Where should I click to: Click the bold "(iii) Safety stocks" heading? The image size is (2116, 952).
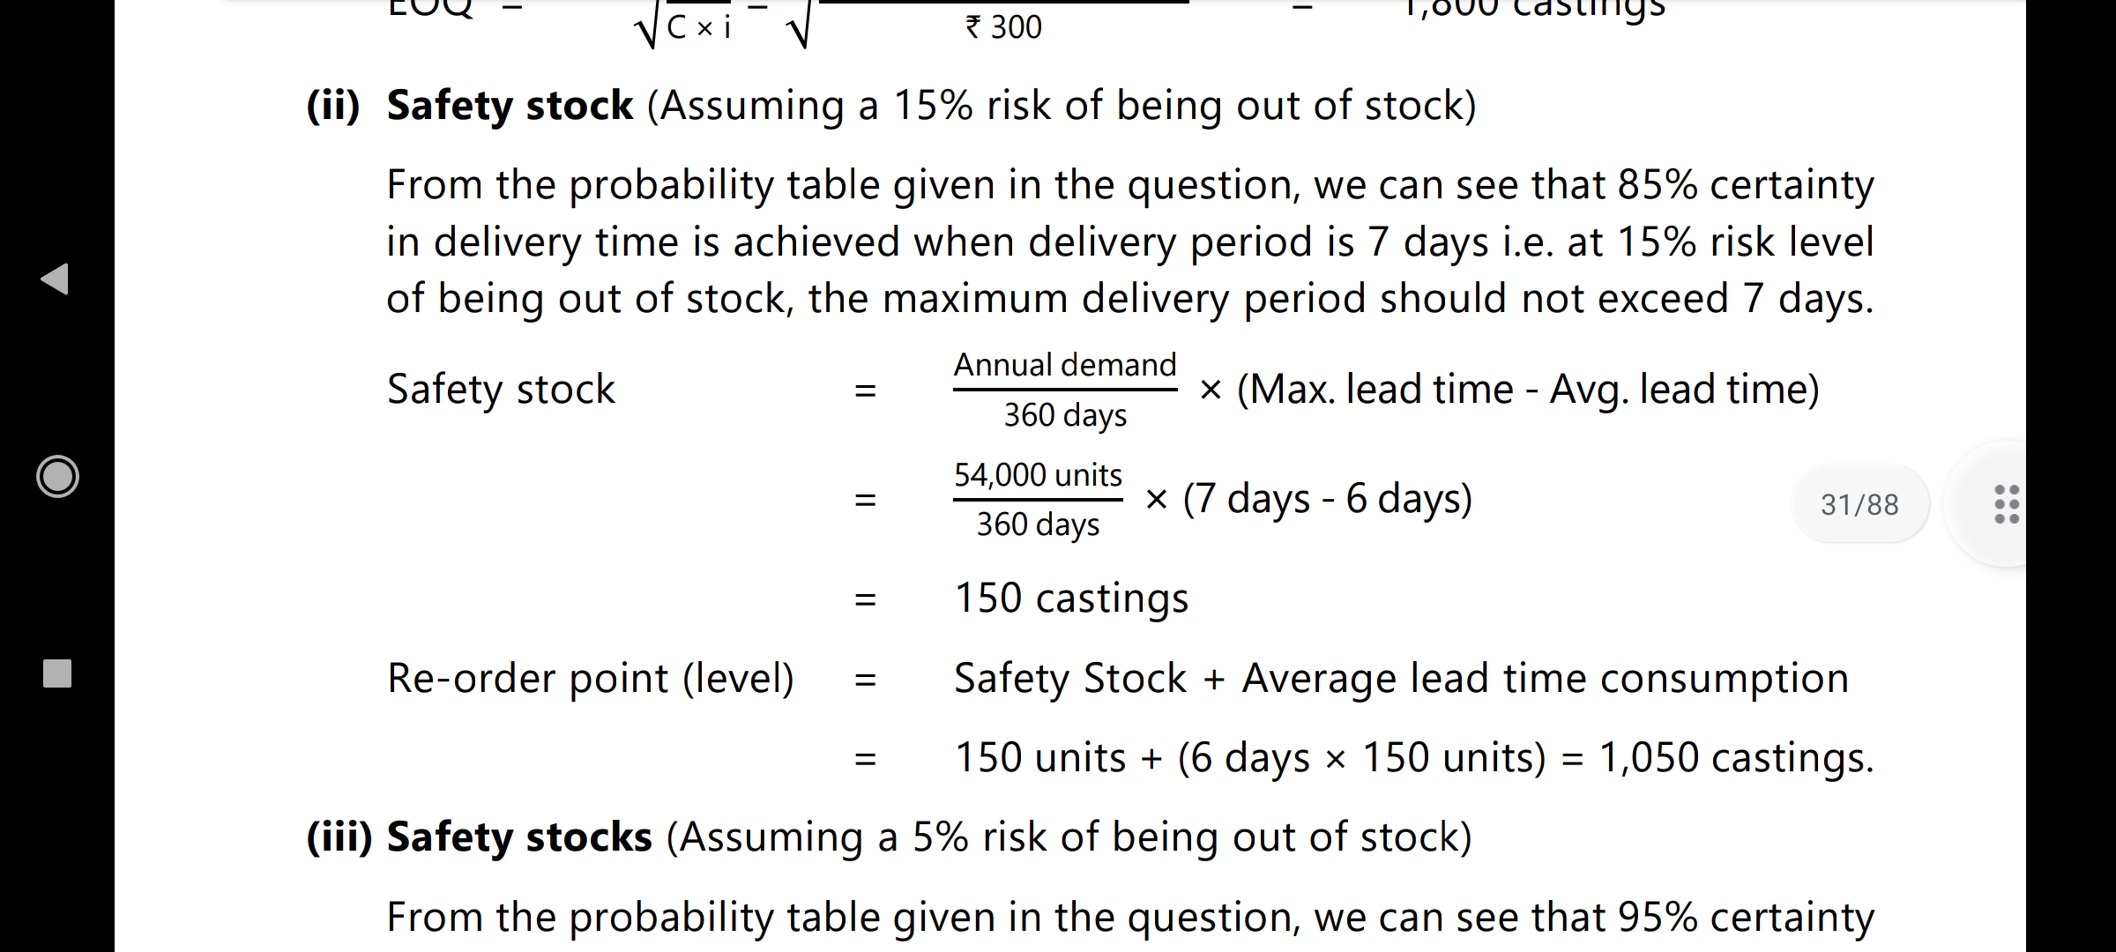tap(480, 837)
